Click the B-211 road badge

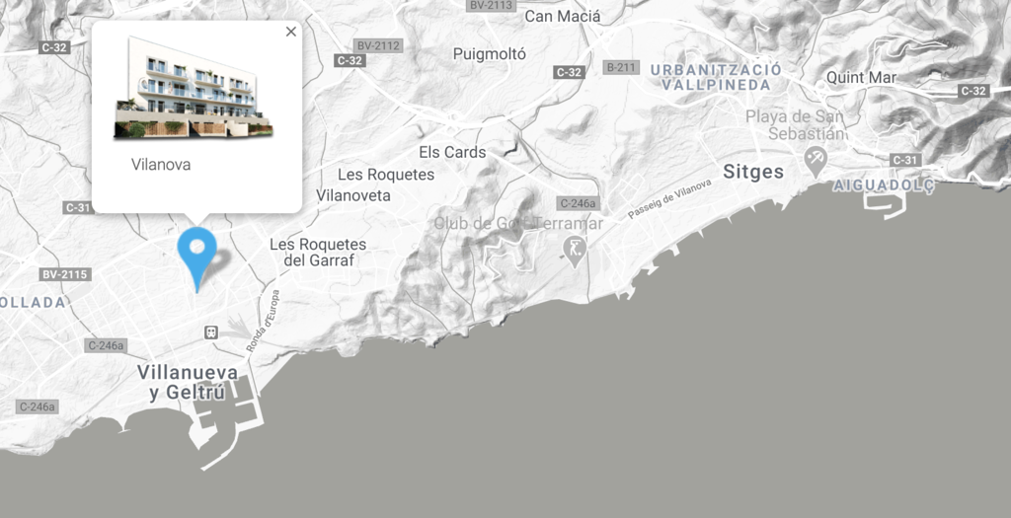(x=622, y=67)
